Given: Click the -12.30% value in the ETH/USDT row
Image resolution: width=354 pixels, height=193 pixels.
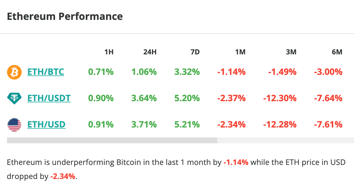Looking at the screenshot, I should coord(280,98).
